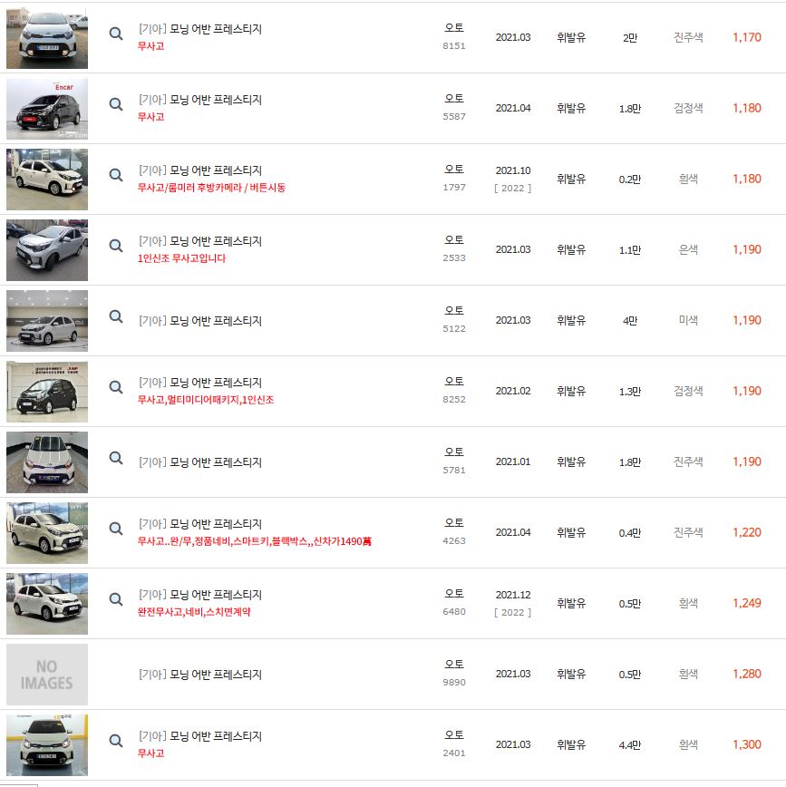786x787 pixels.
Task: Click magnifier icon for listing plate 1797
Action: [x=116, y=175]
